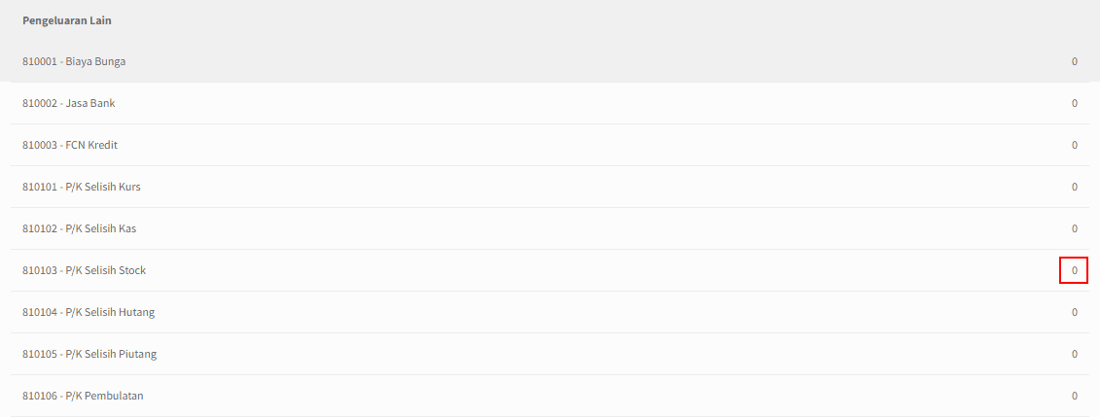This screenshot has width=1100, height=417.
Task: Click the P/K Selisih Hutang balance amount
Action: 1074,312
